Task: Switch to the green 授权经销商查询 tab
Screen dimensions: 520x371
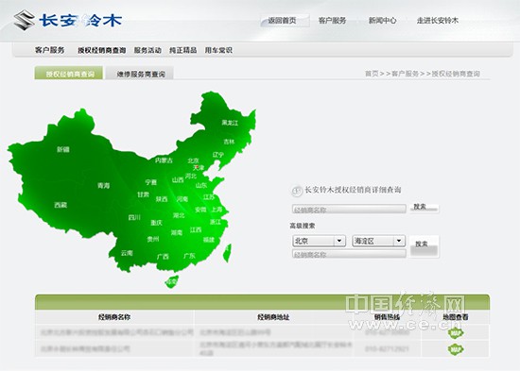Action: click(x=69, y=74)
